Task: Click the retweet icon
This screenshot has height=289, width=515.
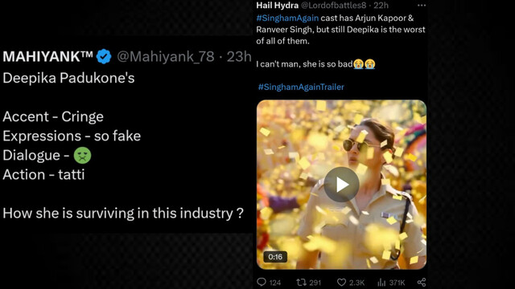Action: coord(301,282)
